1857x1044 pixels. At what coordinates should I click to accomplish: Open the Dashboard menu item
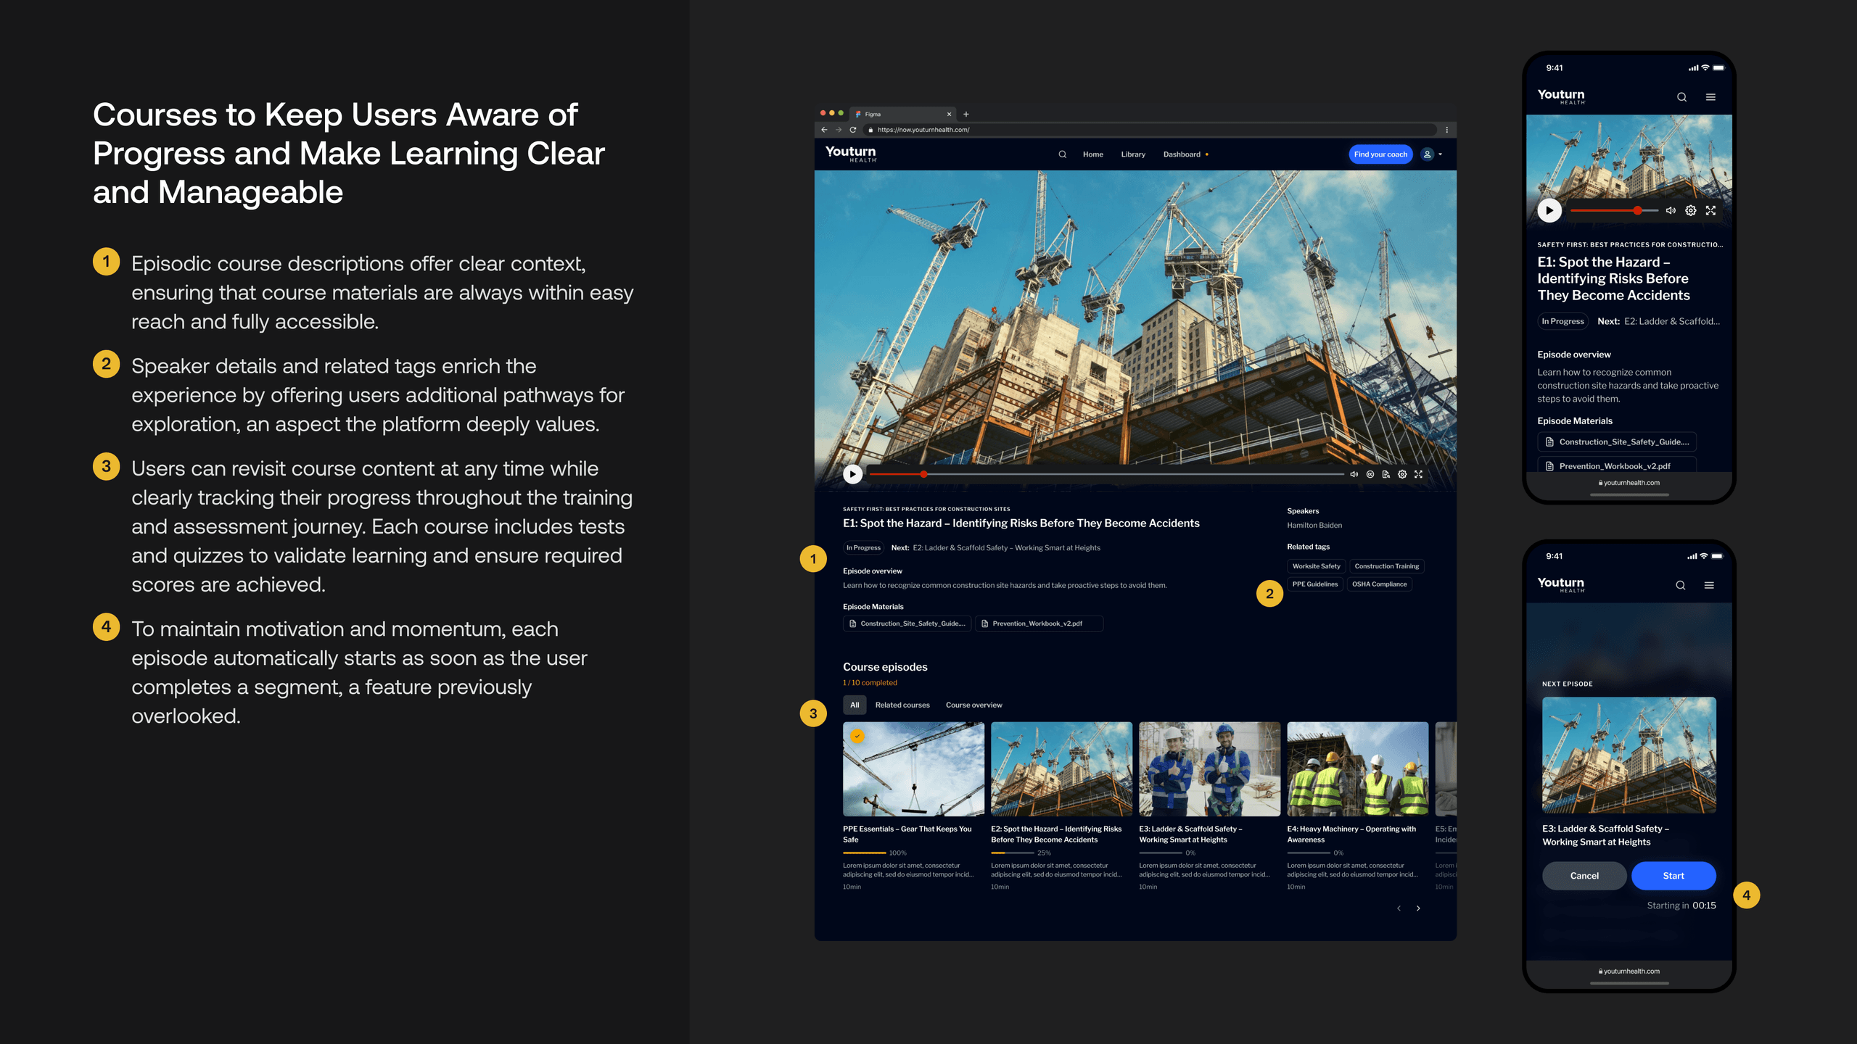(x=1182, y=154)
